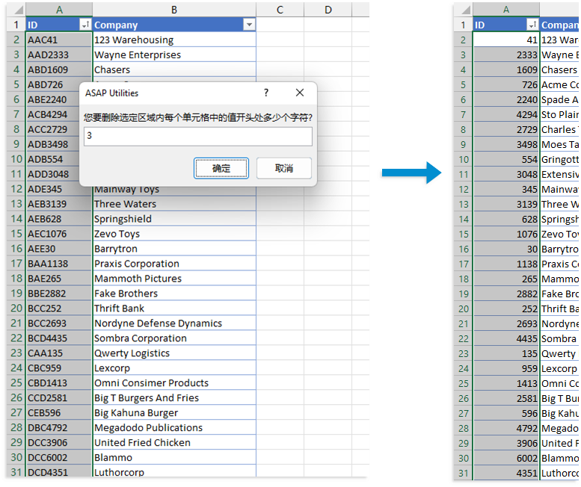Click the Fake Brothers cell
581x487 pixels.
pos(174,294)
